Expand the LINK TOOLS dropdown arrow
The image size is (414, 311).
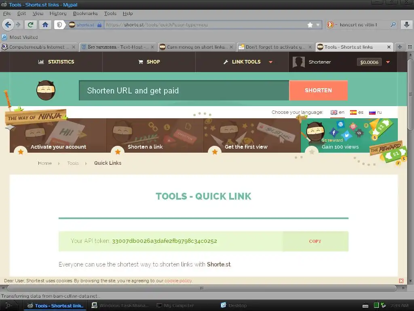(270, 62)
